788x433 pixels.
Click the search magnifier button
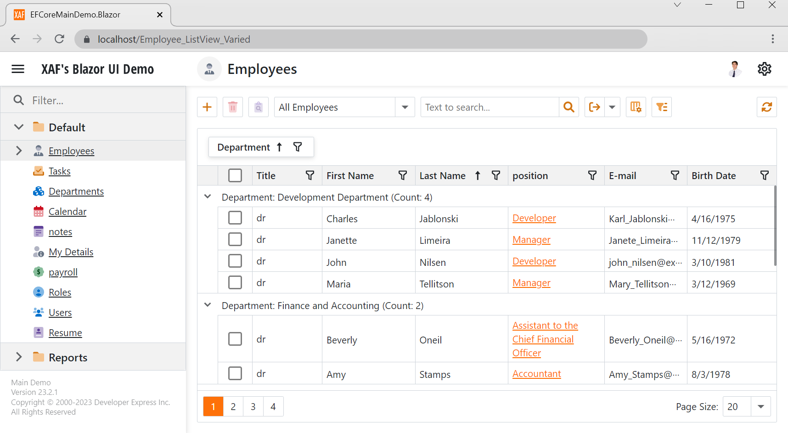pyautogui.click(x=569, y=107)
